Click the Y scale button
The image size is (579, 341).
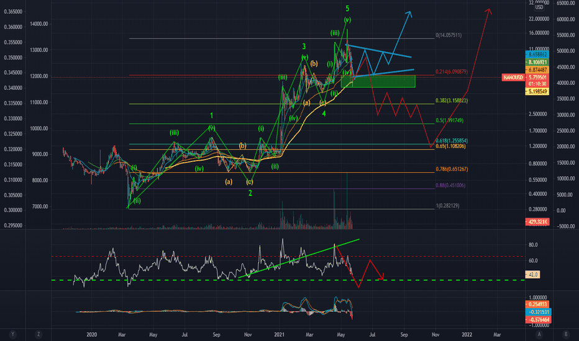pyautogui.click(x=13, y=334)
